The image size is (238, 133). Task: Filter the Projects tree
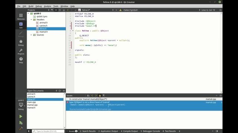point(52,10)
